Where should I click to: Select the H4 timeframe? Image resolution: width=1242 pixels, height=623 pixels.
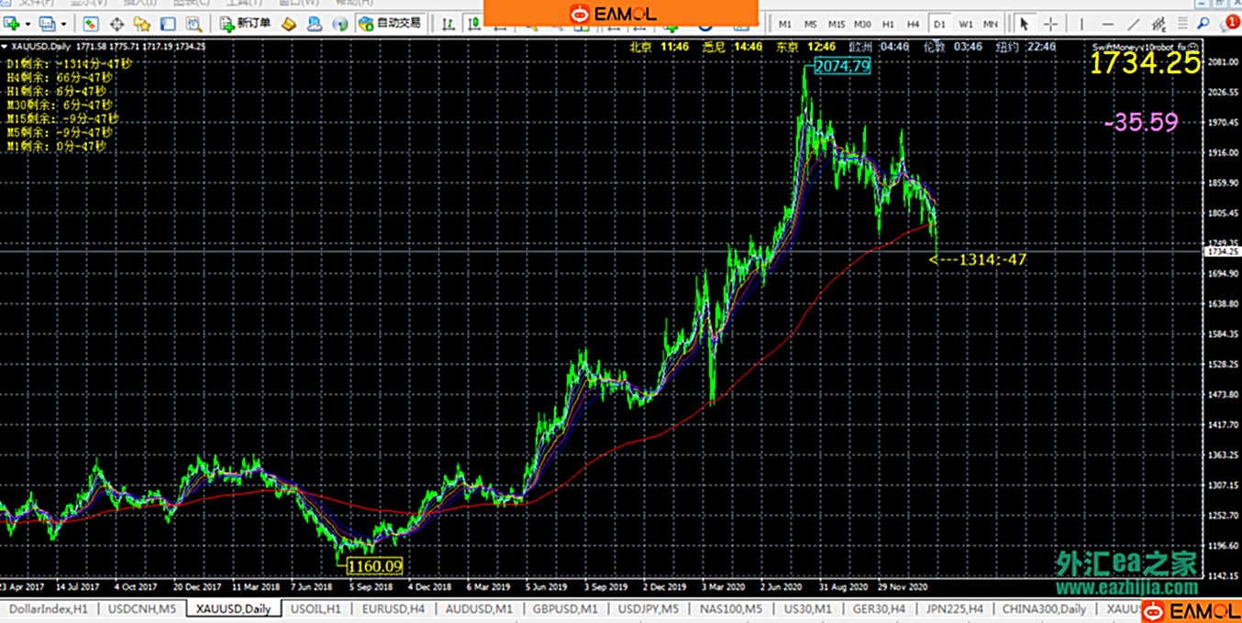point(914,24)
